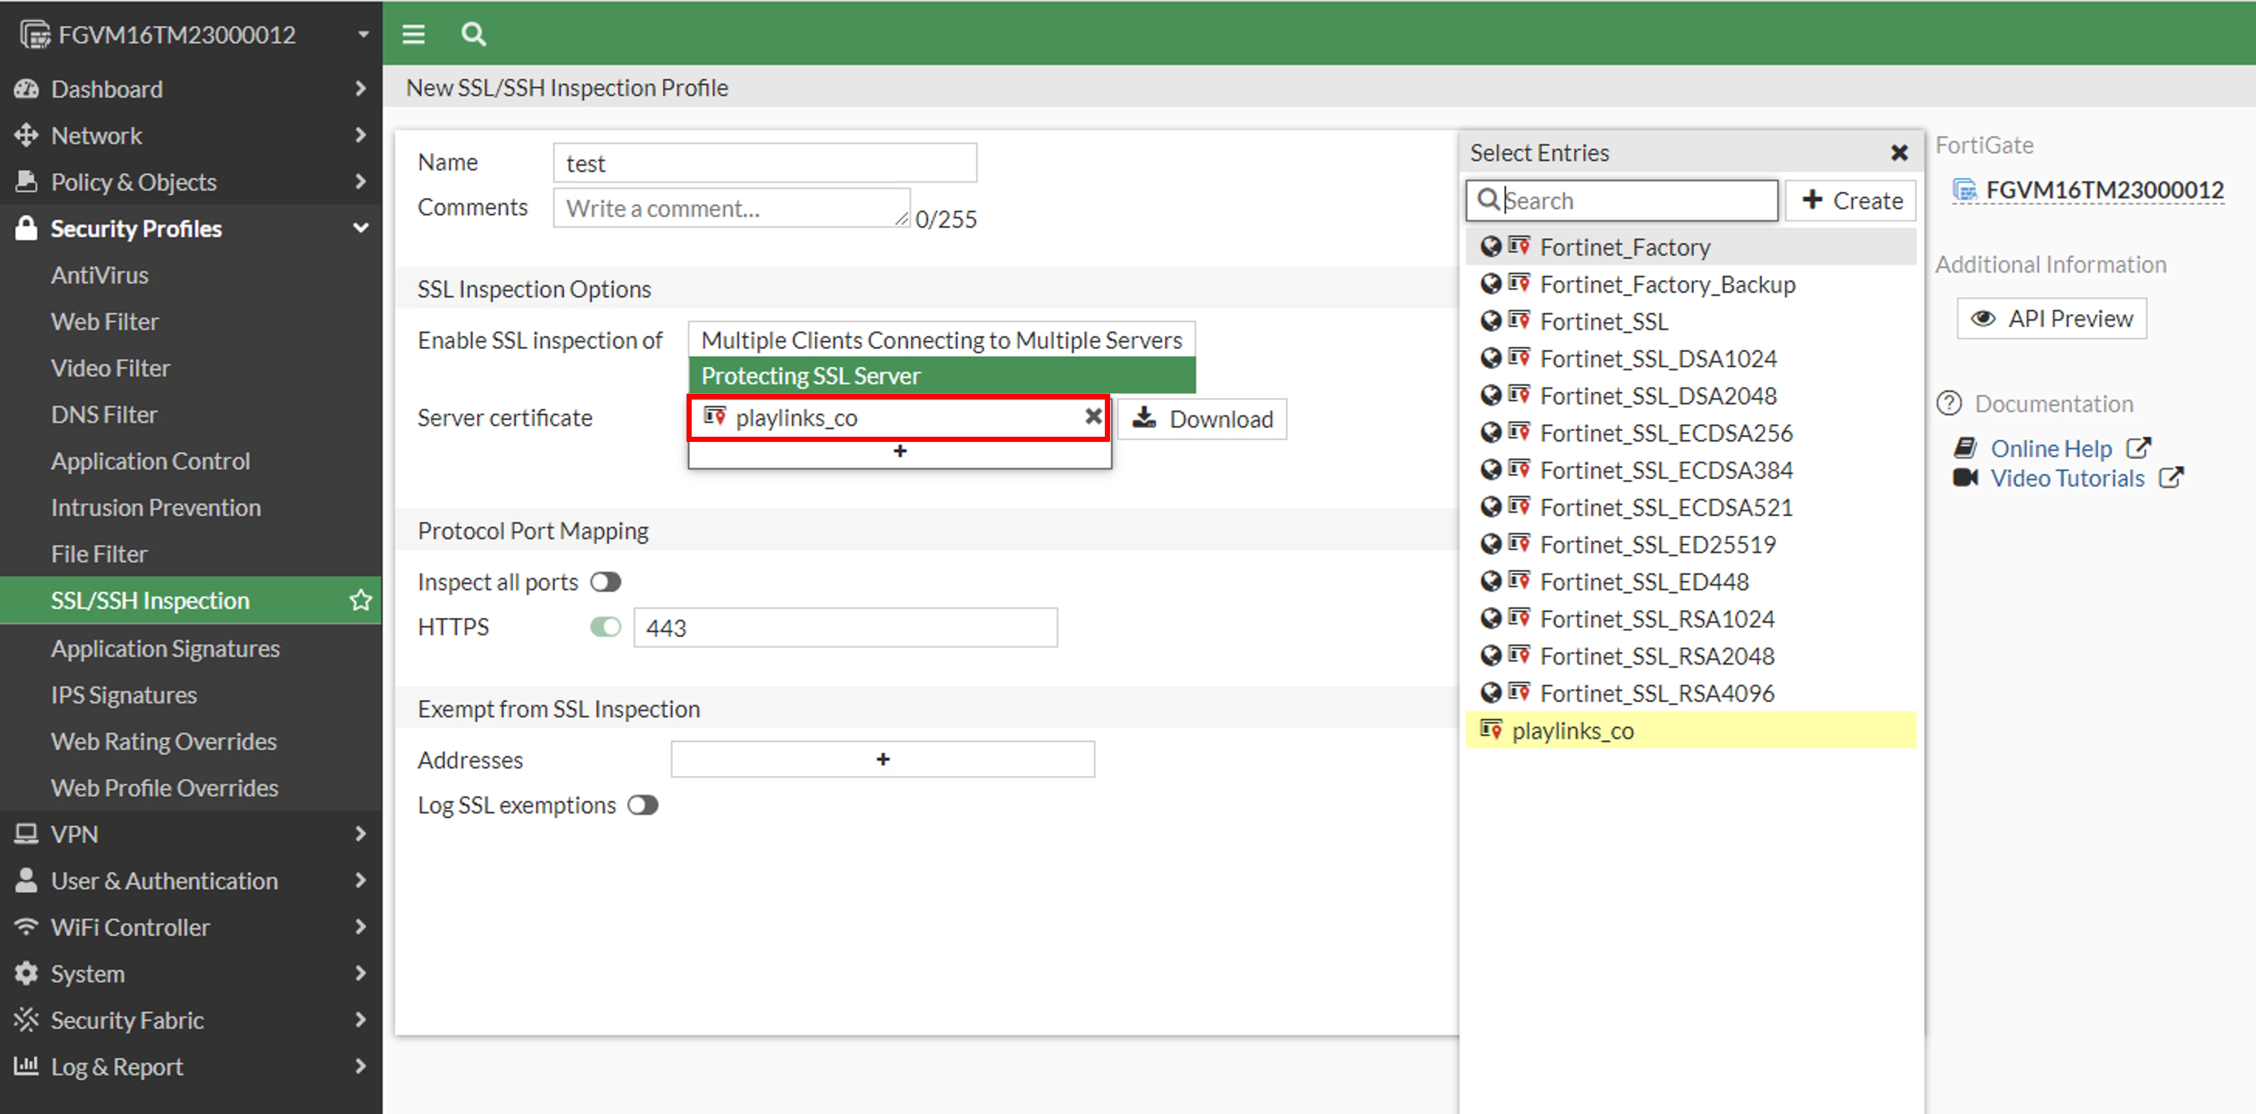Turn on Log SSL exemptions toggle
2256x1114 pixels.
(x=643, y=805)
